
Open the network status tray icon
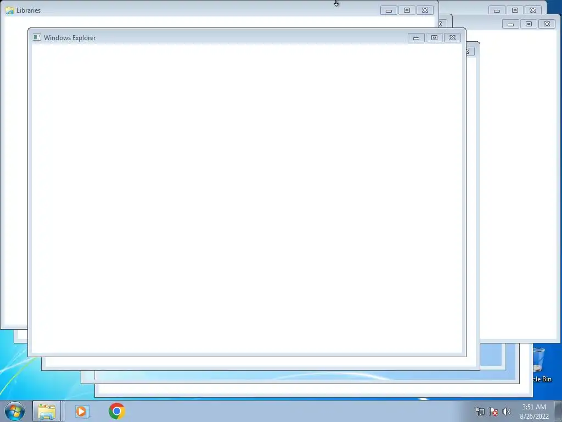[x=480, y=412]
